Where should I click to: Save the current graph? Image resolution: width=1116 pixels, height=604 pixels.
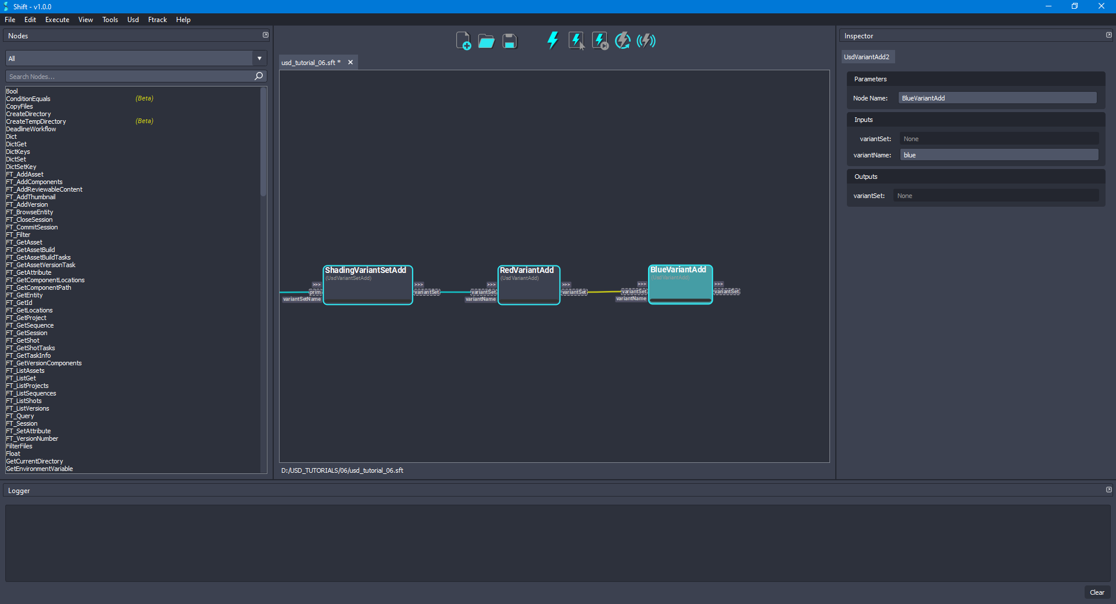click(x=509, y=41)
